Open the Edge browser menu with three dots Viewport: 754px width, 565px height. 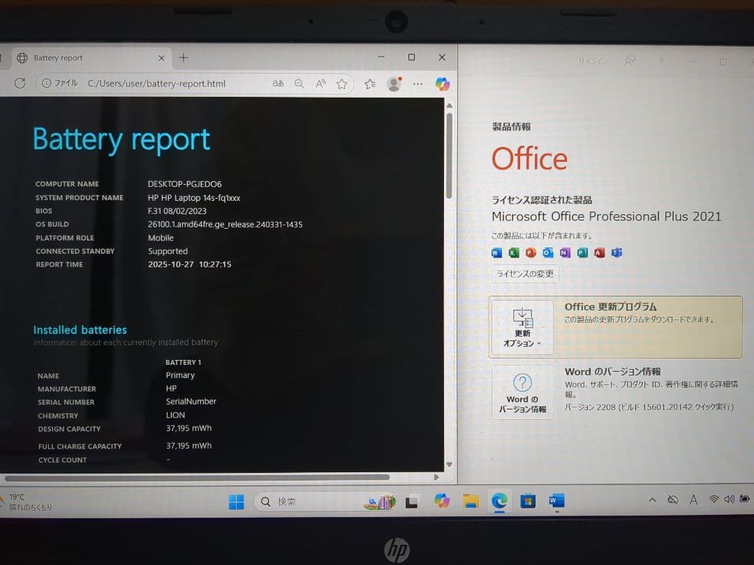(x=417, y=84)
